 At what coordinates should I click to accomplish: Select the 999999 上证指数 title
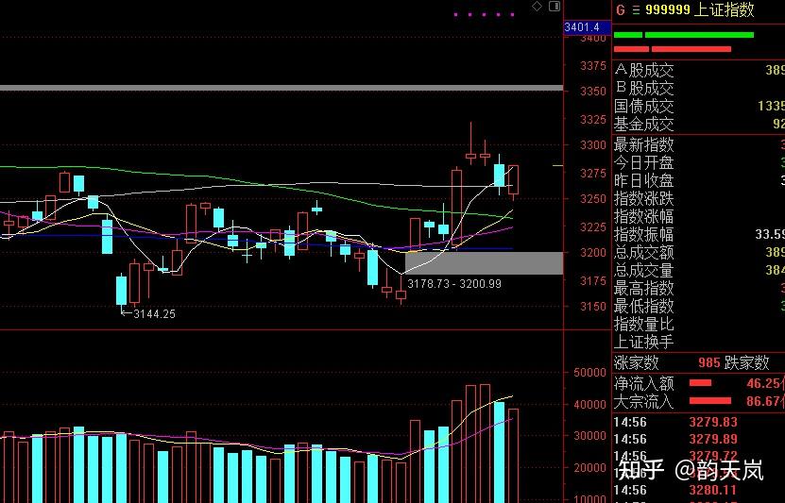click(x=699, y=9)
